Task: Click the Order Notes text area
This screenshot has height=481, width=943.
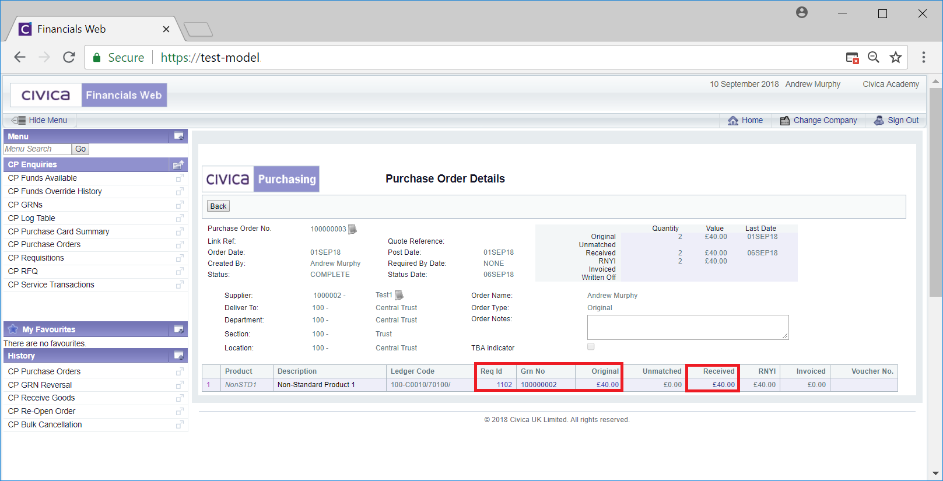Action: click(688, 327)
